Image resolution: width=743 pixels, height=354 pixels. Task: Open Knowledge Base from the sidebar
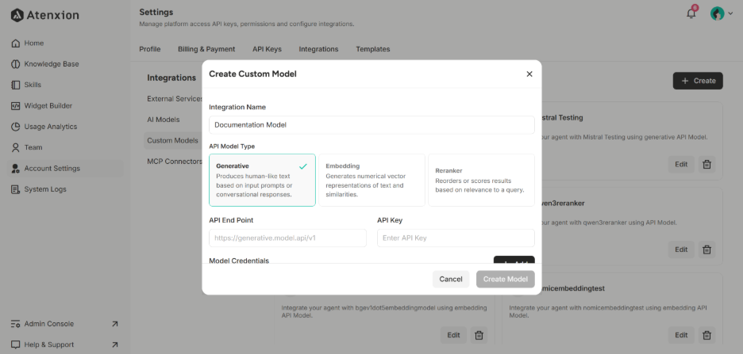click(45, 64)
